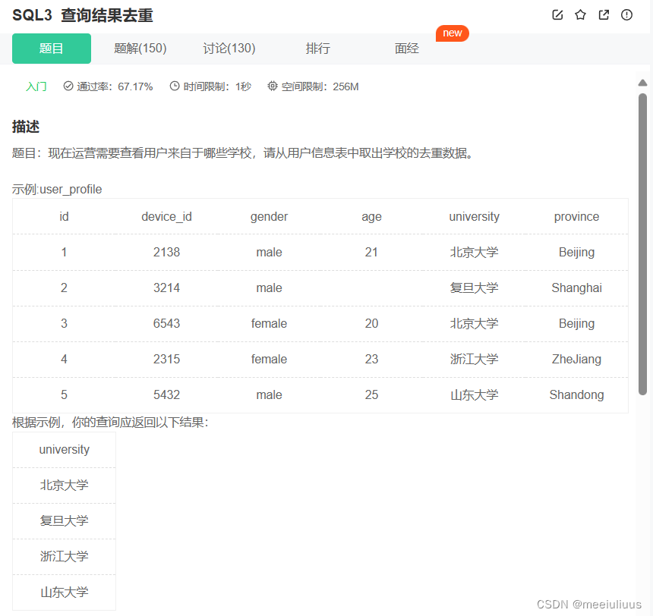Click the chip icon next to 空间限制
The height and width of the screenshot is (616, 653).
coord(272,86)
